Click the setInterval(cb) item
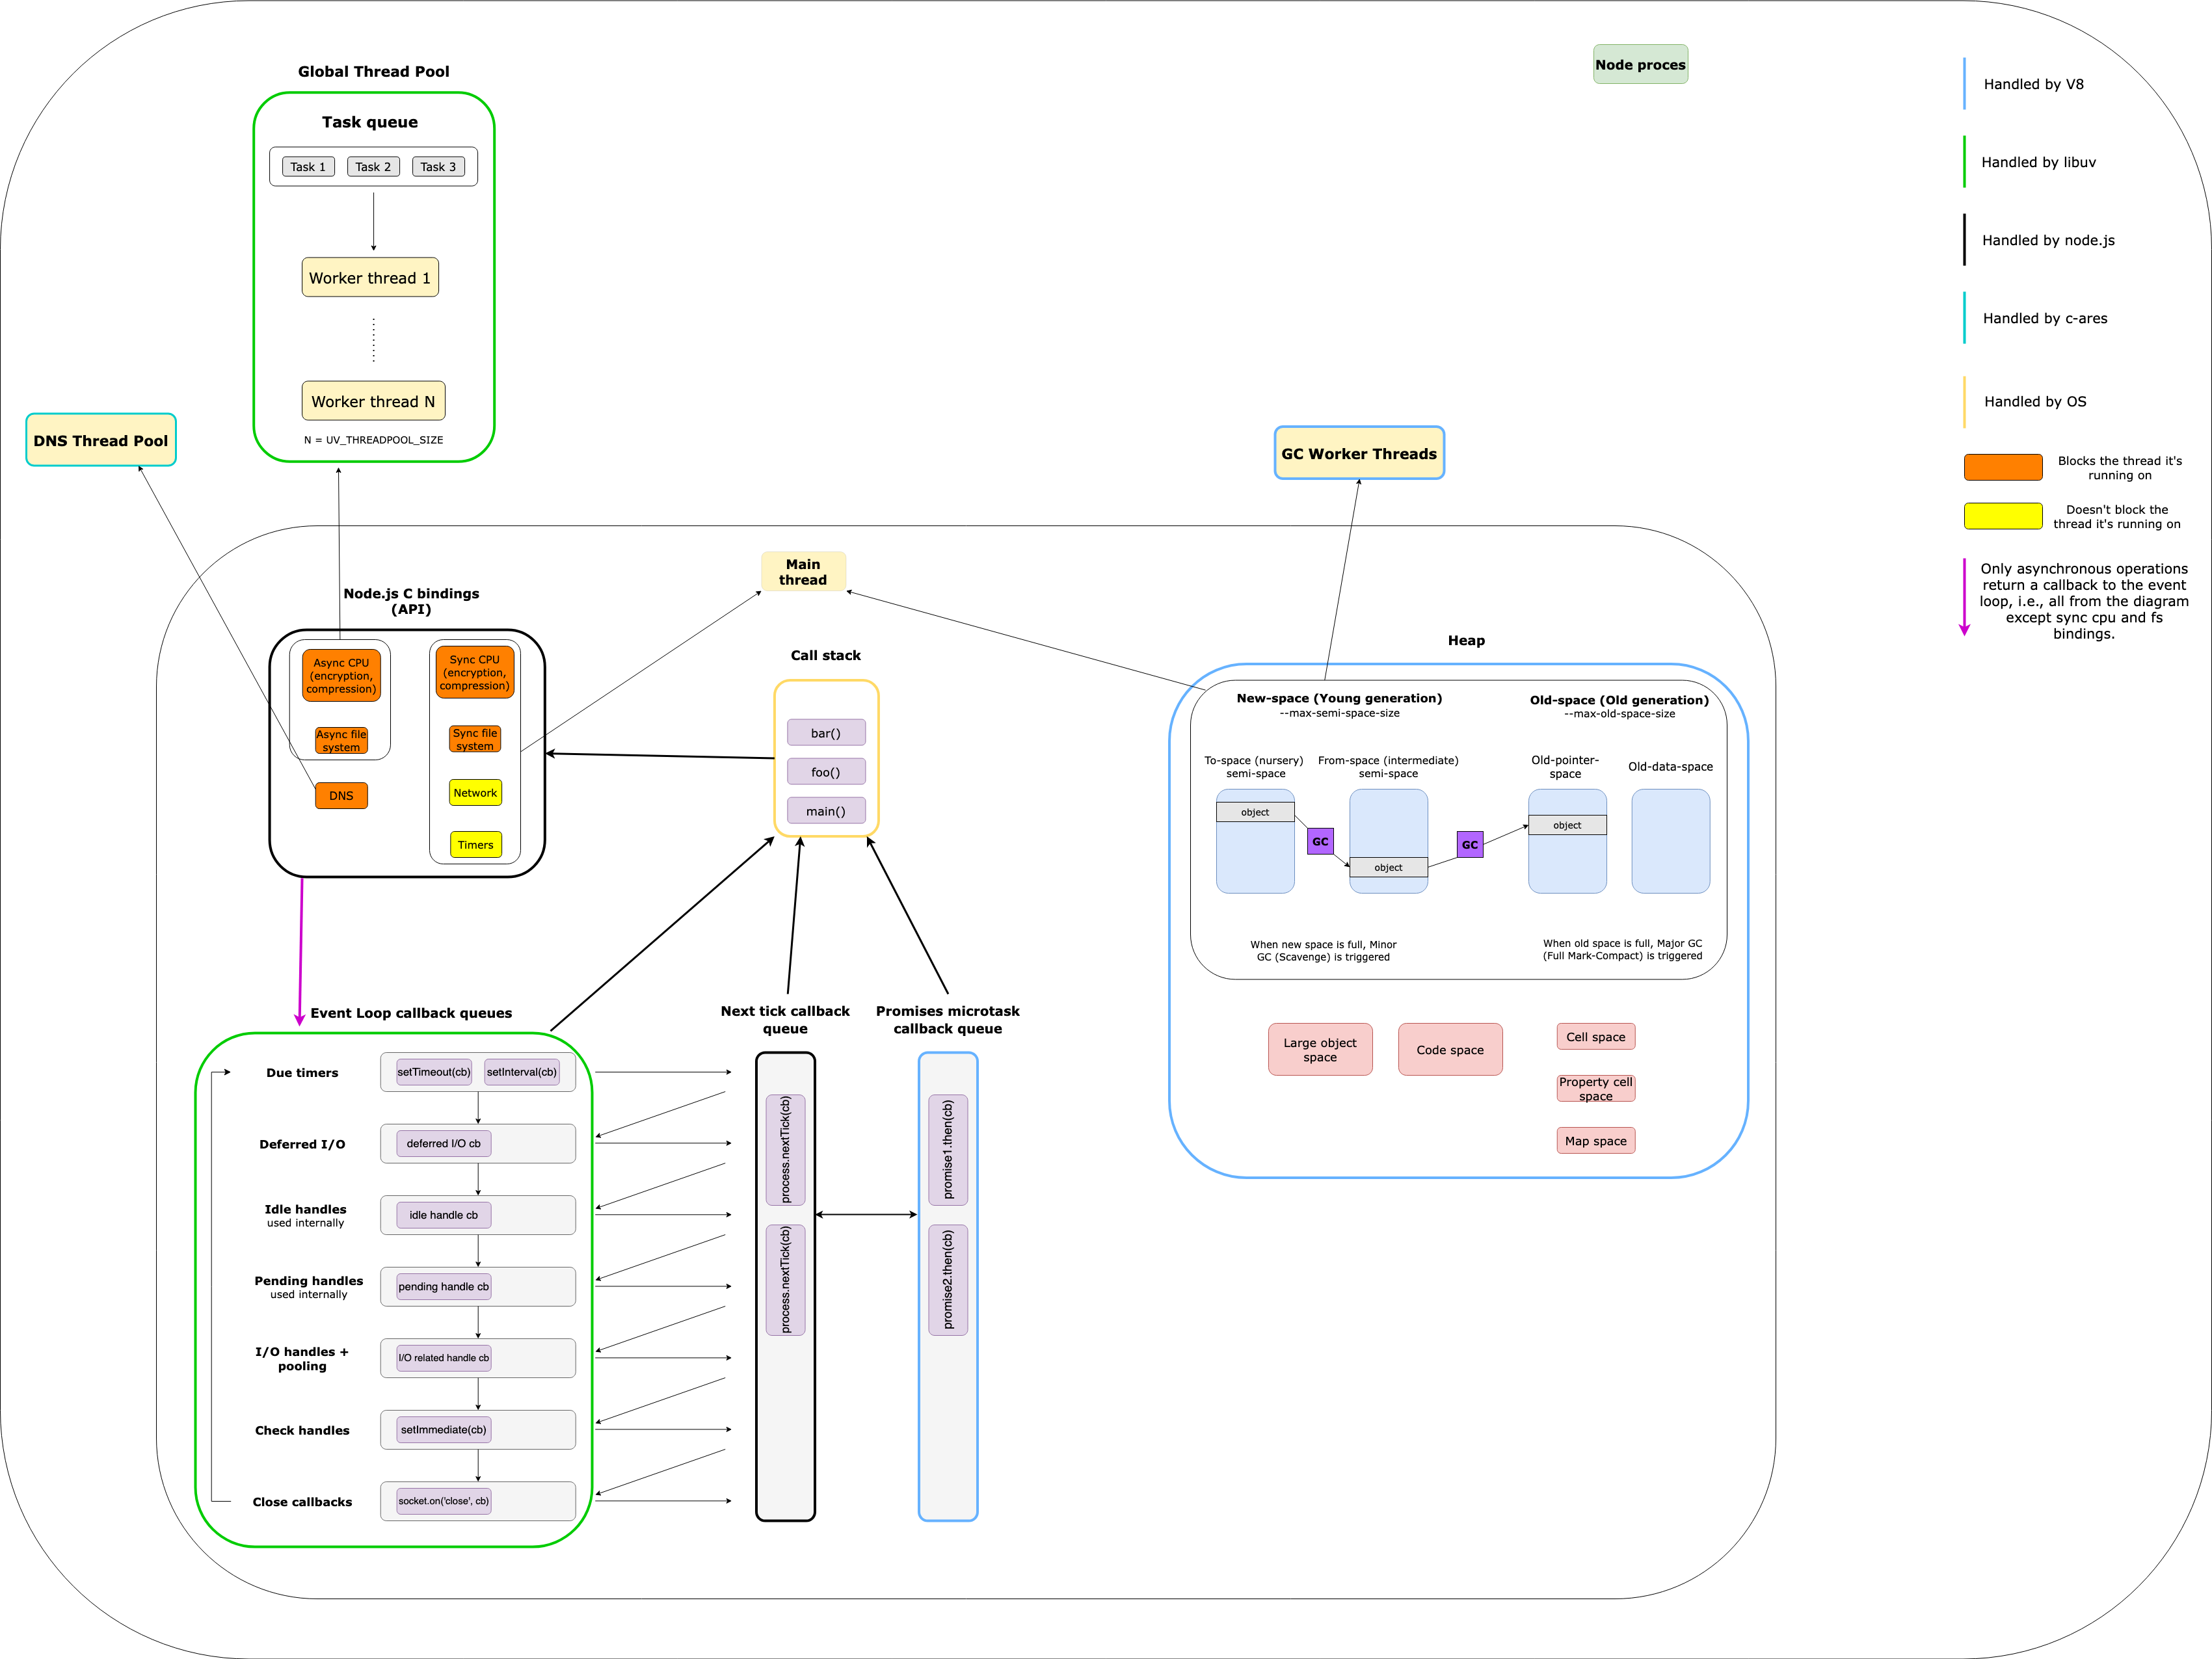 pyautogui.click(x=522, y=1072)
